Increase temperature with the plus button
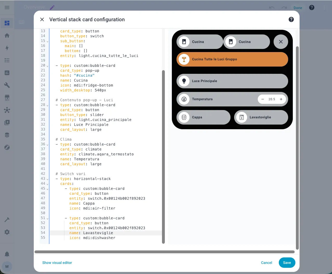This screenshot has width=332, height=274. click(281, 99)
